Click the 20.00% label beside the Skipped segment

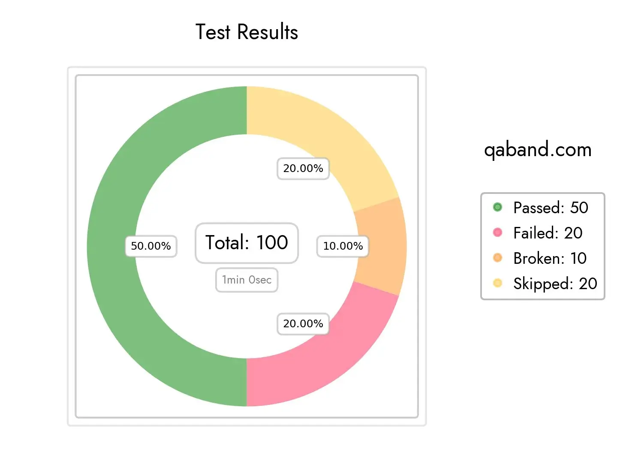coord(303,169)
